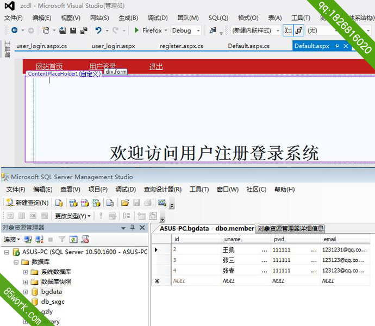Screen dimensions: 375x326
Task: Open Object Explorer window position dropdown arrow
Action: click(123, 228)
